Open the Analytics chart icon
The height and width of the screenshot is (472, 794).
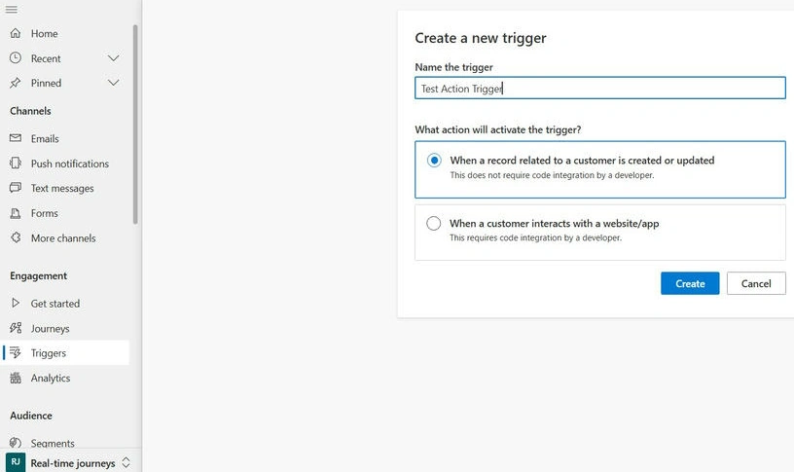(16, 378)
